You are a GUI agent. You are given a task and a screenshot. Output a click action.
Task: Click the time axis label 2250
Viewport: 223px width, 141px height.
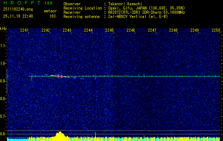pyautogui.click(x=216, y=30)
